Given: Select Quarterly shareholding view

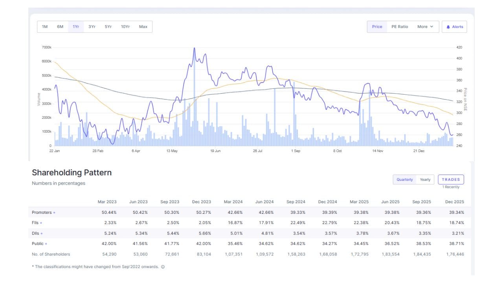Looking at the screenshot, I should [x=404, y=180].
